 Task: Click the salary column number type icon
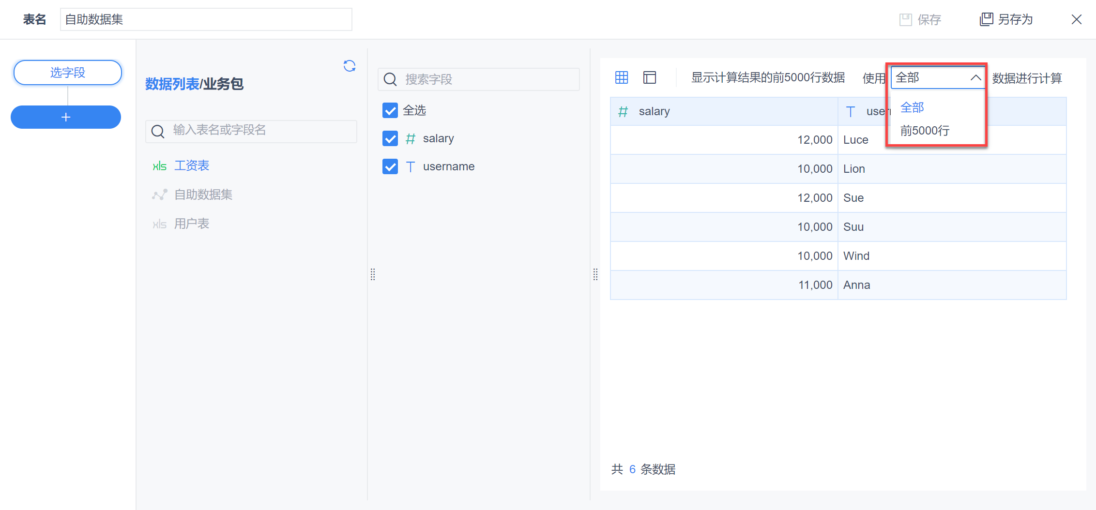pos(623,112)
